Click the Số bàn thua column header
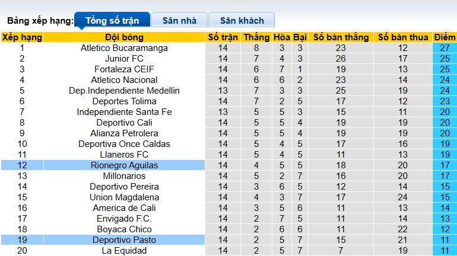Screen dimensions: 457x256 pos(402,37)
